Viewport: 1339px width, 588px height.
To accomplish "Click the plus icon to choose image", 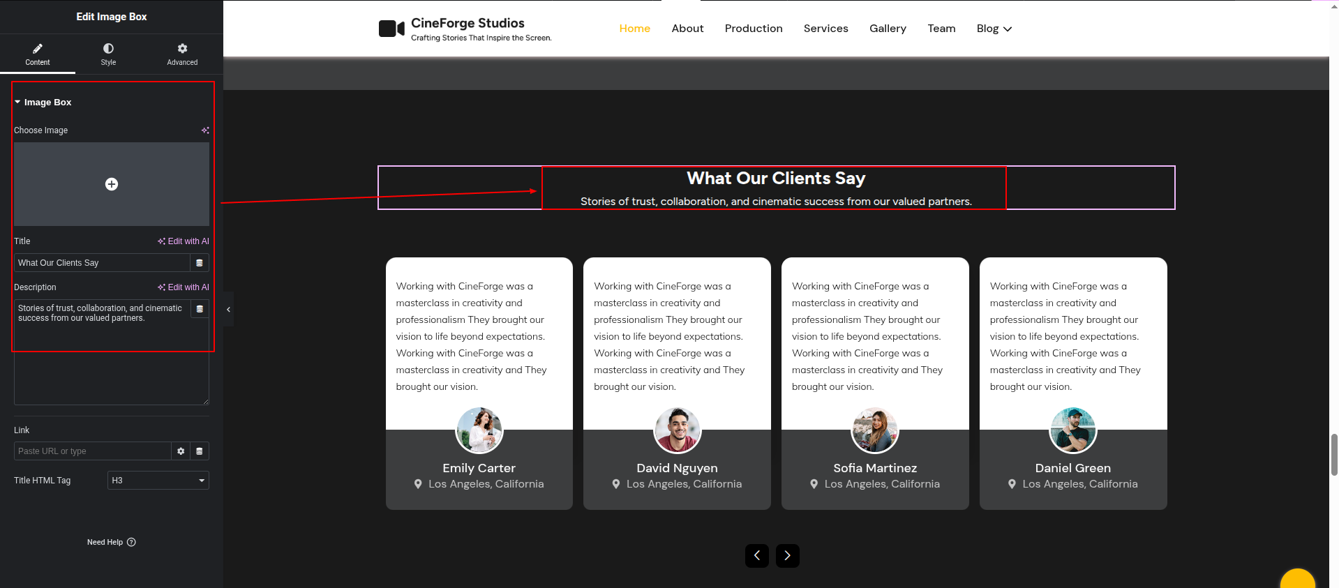I will pos(112,184).
